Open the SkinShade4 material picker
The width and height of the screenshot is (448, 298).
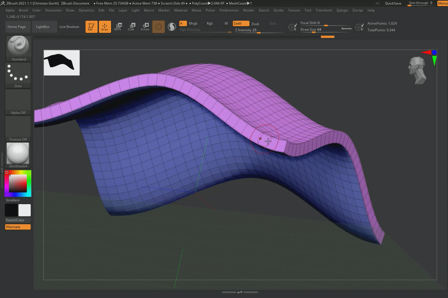tap(18, 155)
